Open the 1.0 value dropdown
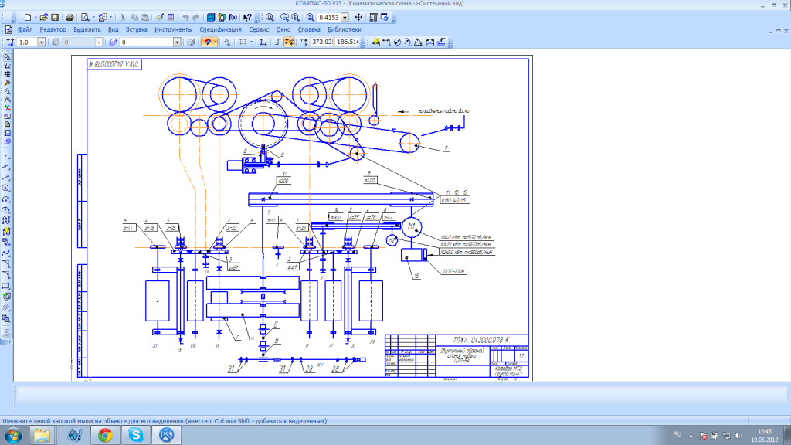The image size is (791, 445). tap(42, 42)
